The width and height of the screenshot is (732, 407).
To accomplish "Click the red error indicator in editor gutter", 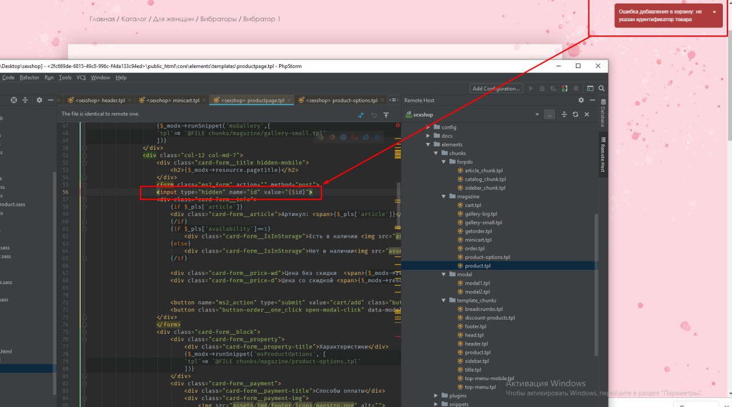I will 397,125.
